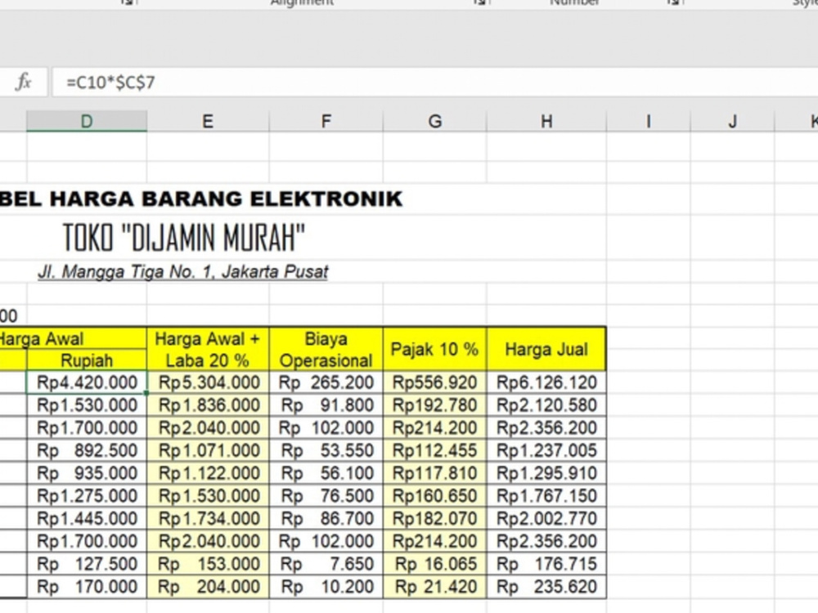
Task: Select cell with value Rp 7.650
Action: [x=326, y=564]
